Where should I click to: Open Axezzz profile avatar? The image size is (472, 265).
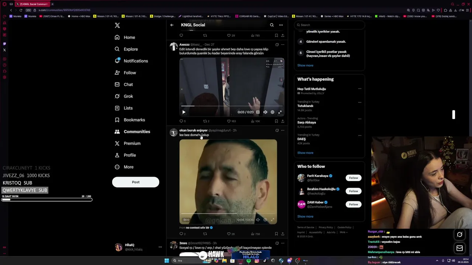tap(173, 46)
